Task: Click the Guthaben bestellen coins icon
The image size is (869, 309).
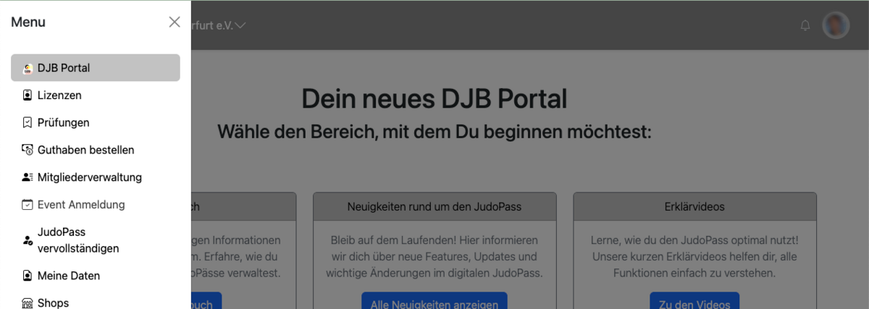Action: point(28,150)
